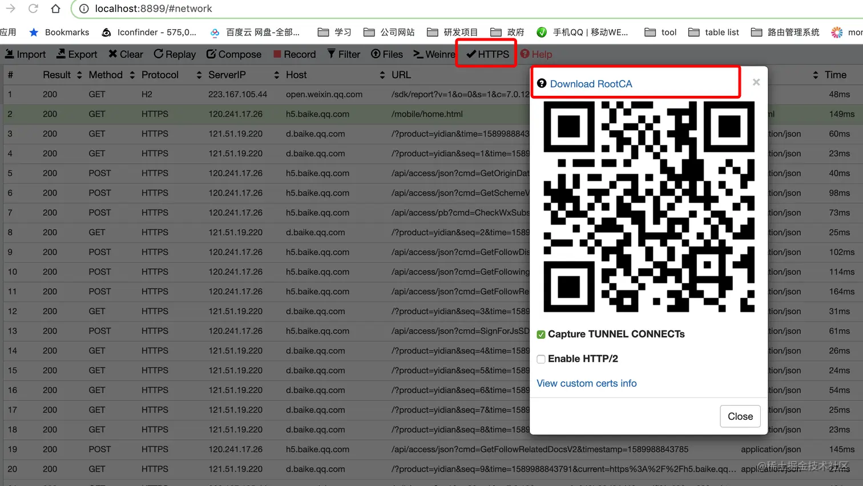Sort by the Result column arrows

[x=79, y=75]
